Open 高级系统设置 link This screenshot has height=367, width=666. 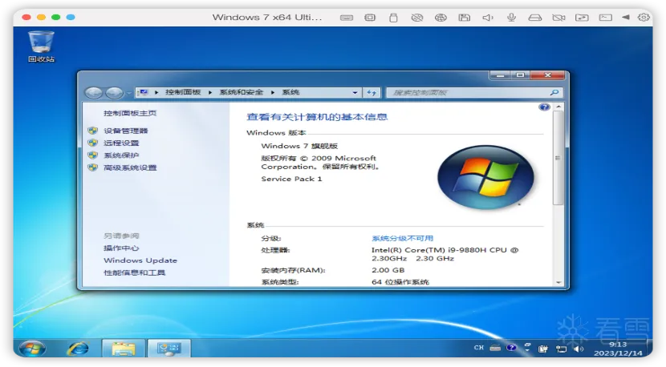tap(130, 167)
